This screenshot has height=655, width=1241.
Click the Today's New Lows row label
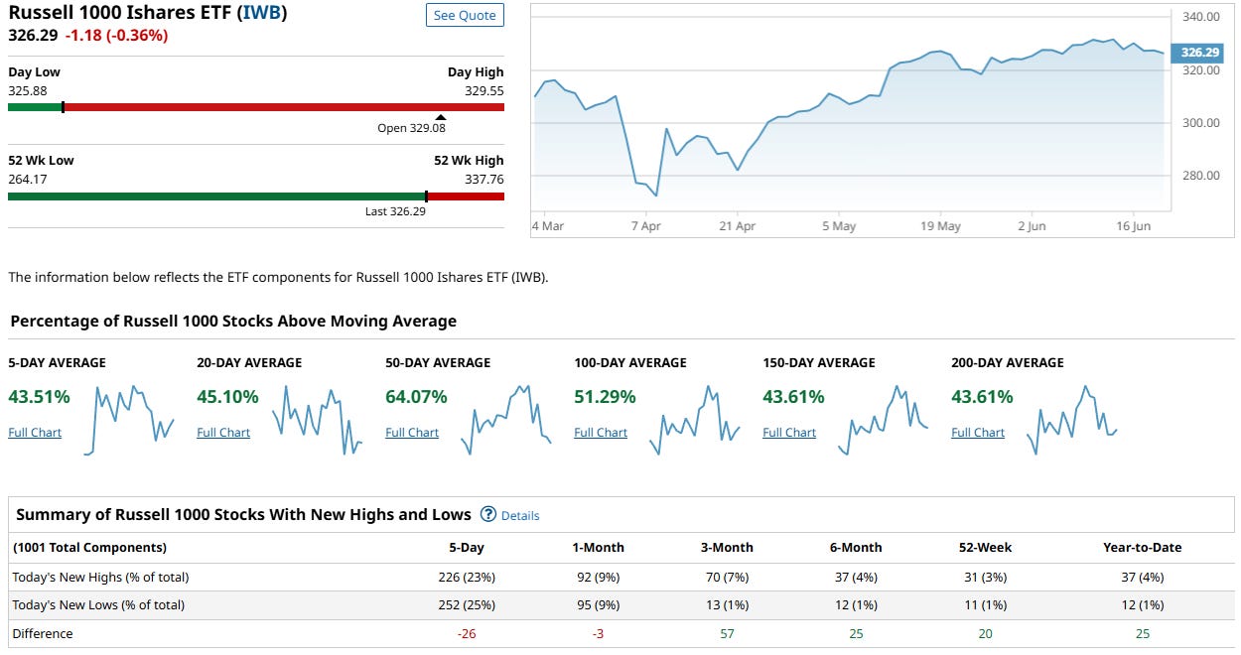pyautogui.click(x=98, y=604)
